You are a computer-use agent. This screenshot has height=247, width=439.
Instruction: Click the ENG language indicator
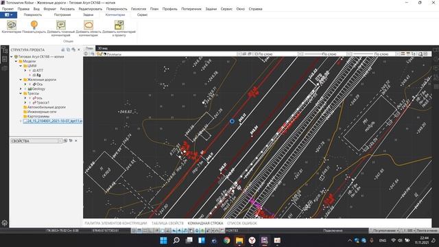pyautogui.click(x=383, y=241)
